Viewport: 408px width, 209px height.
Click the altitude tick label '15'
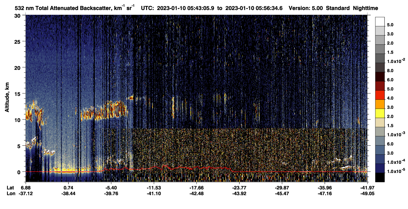(18, 94)
